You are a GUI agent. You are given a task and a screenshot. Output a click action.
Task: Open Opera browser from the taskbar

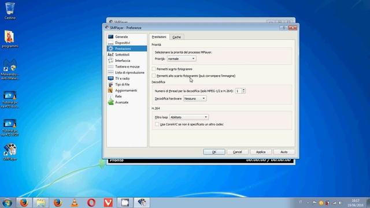(x=91, y=203)
